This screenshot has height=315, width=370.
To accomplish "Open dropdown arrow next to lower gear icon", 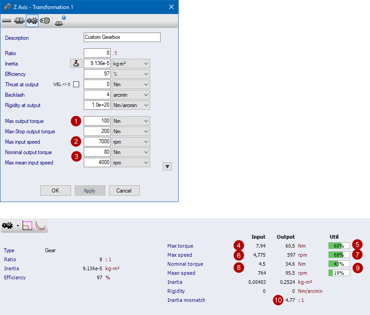I will (x=18, y=226).
